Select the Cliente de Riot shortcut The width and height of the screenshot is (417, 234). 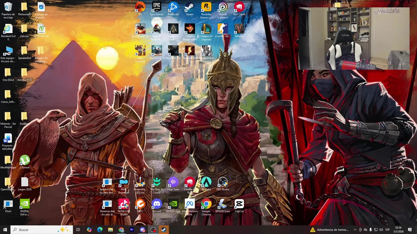tap(190, 185)
